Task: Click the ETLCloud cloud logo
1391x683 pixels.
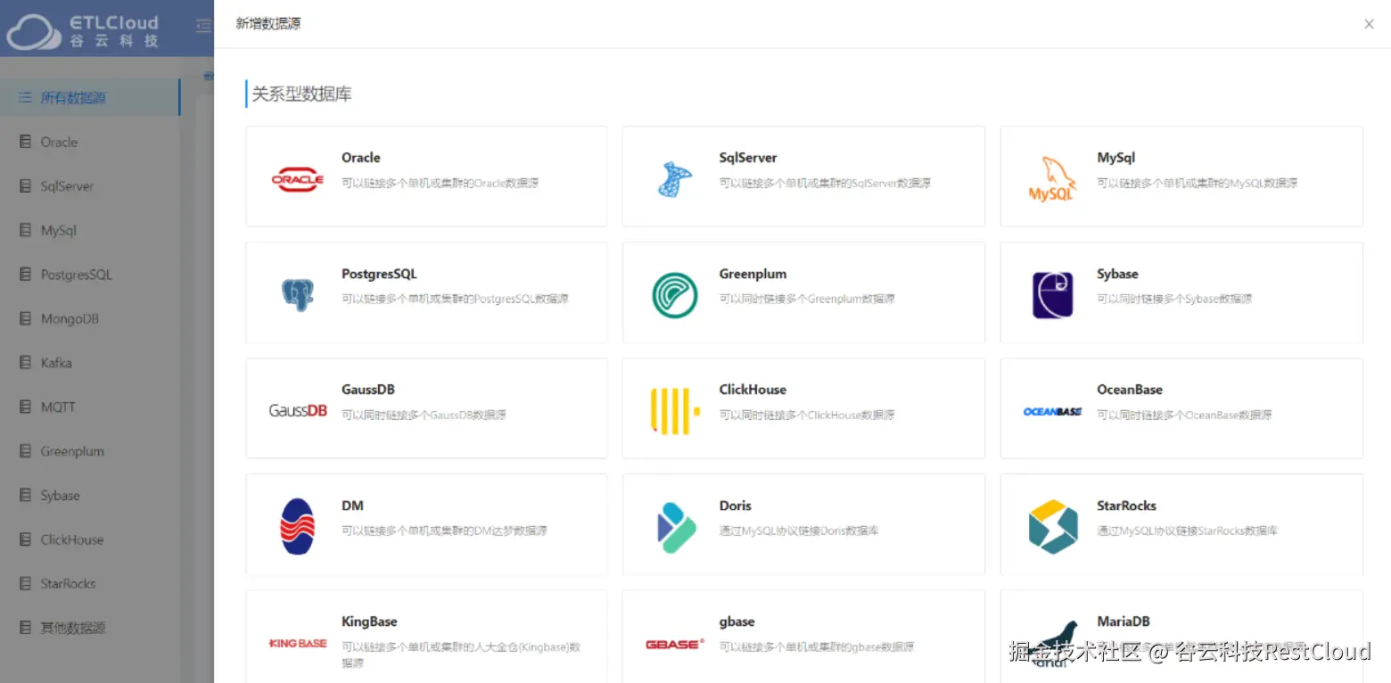Action: pyautogui.click(x=33, y=32)
